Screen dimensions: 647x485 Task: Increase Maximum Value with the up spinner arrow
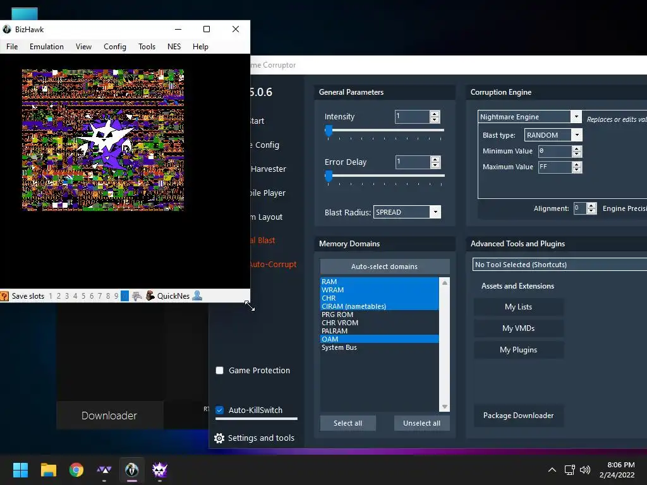pyautogui.click(x=577, y=164)
